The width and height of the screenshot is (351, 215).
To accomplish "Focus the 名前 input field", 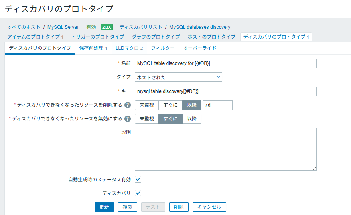I will coord(225,63).
